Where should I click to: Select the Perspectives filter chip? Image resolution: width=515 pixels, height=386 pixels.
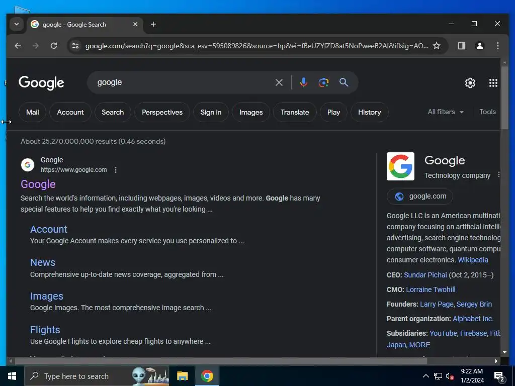pyautogui.click(x=162, y=112)
